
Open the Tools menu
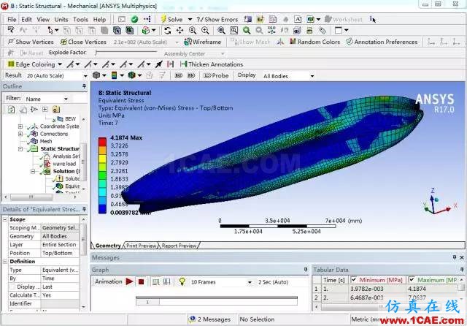(x=80, y=20)
